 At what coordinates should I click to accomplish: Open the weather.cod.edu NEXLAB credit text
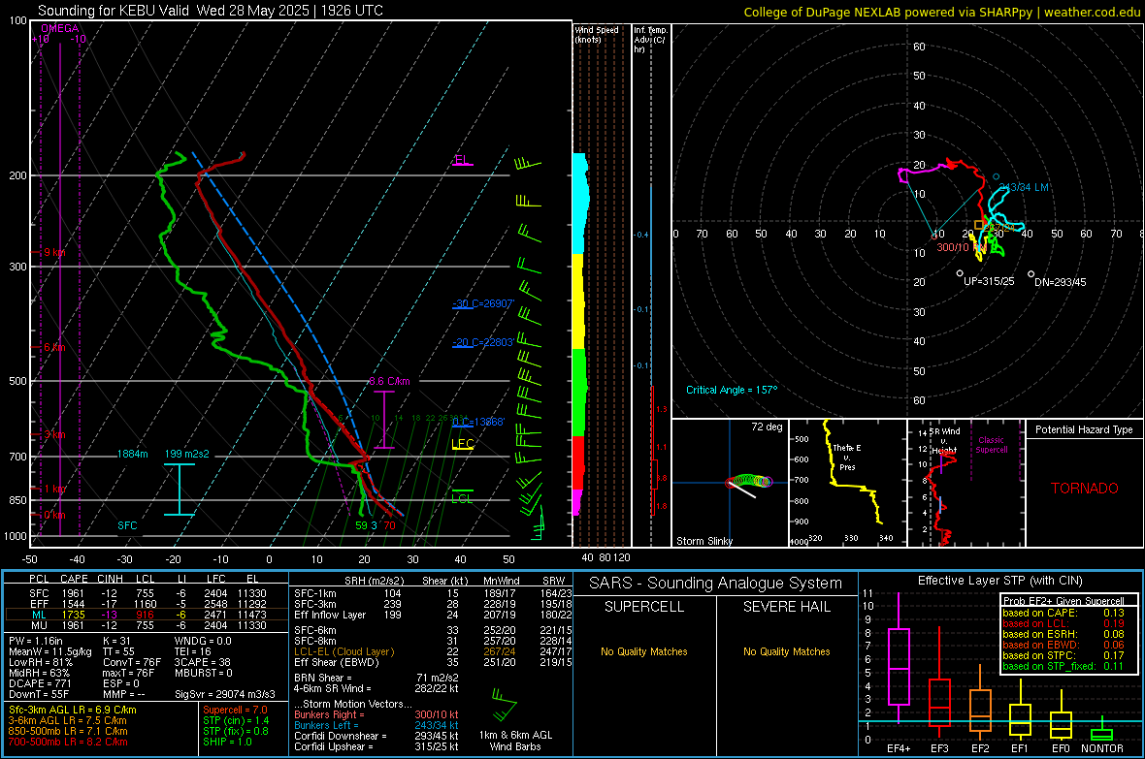pyautogui.click(x=941, y=12)
